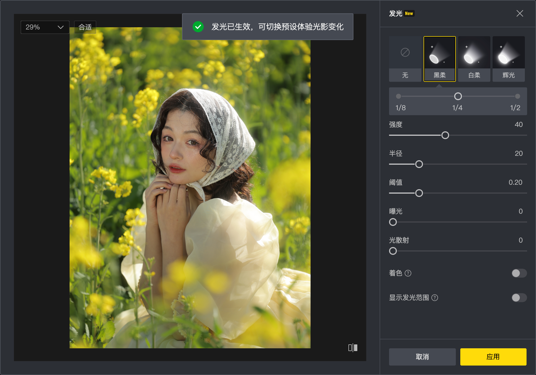This screenshot has height=375, width=536.
Task: Apply the 辉光 glow preset
Action: click(x=508, y=58)
